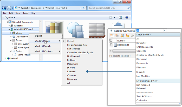
Task: Open the Help menu
Action: [x=33, y=13]
